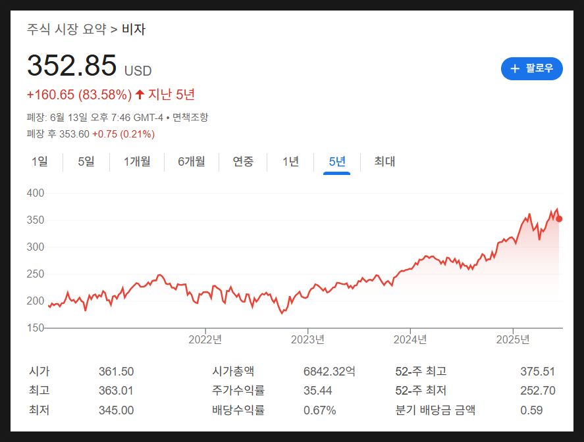Select the 5년 range tab
This screenshot has width=584, height=442.
337,161
